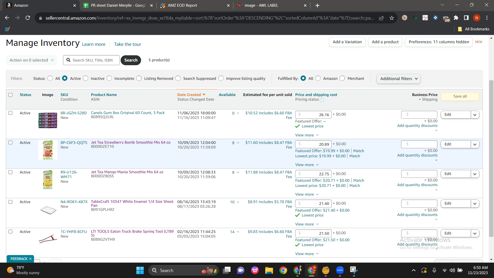Expand View more for TableCraft Sheet Pan
This screenshot has width=494, height=278.
(307, 224)
